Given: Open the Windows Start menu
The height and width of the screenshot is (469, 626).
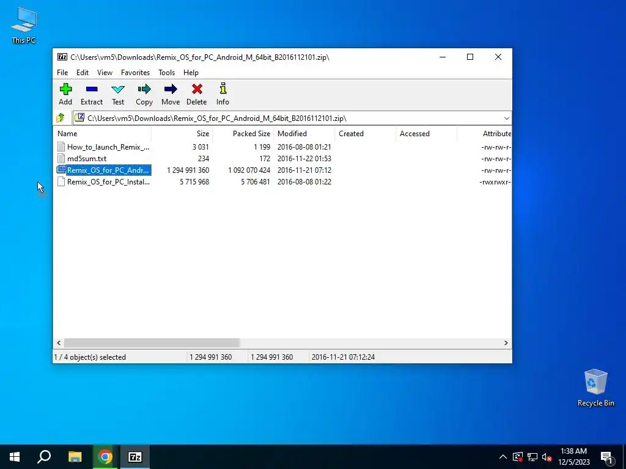Looking at the screenshot, I should (15, 457).
